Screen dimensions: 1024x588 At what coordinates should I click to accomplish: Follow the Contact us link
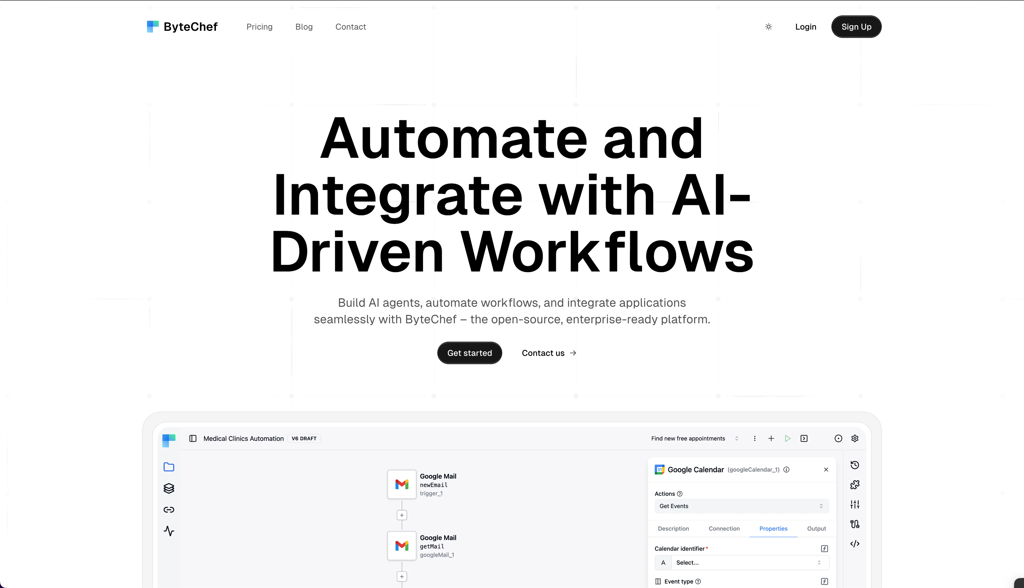point(549,353)
